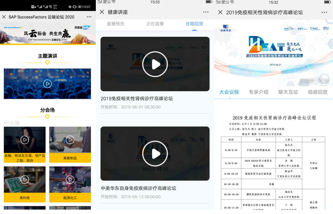The image size is (333, 214).
Task: Play the 高科技 session video
Action: point(25,180)
